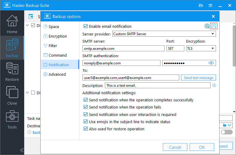Collapse the second disk tree chevron
The image size is (236, 155).
(x=27, y=93)
